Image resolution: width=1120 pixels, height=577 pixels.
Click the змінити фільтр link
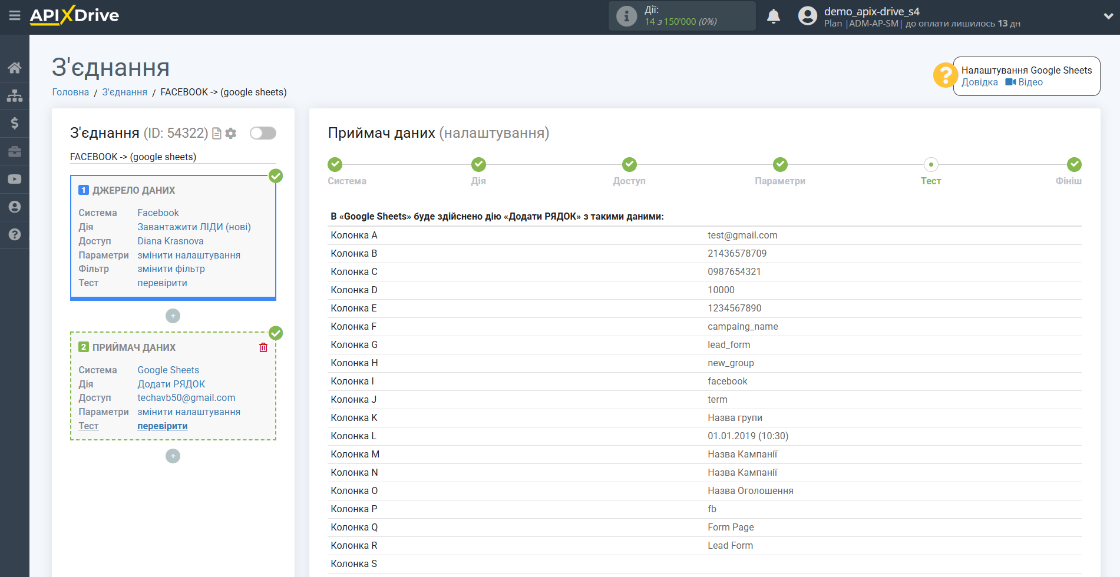(x=171, y=268)
